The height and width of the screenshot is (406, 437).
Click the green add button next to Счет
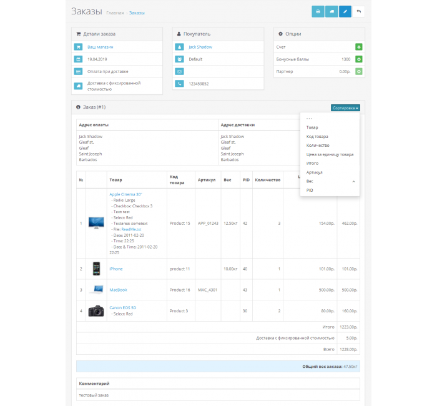point(359,47)
